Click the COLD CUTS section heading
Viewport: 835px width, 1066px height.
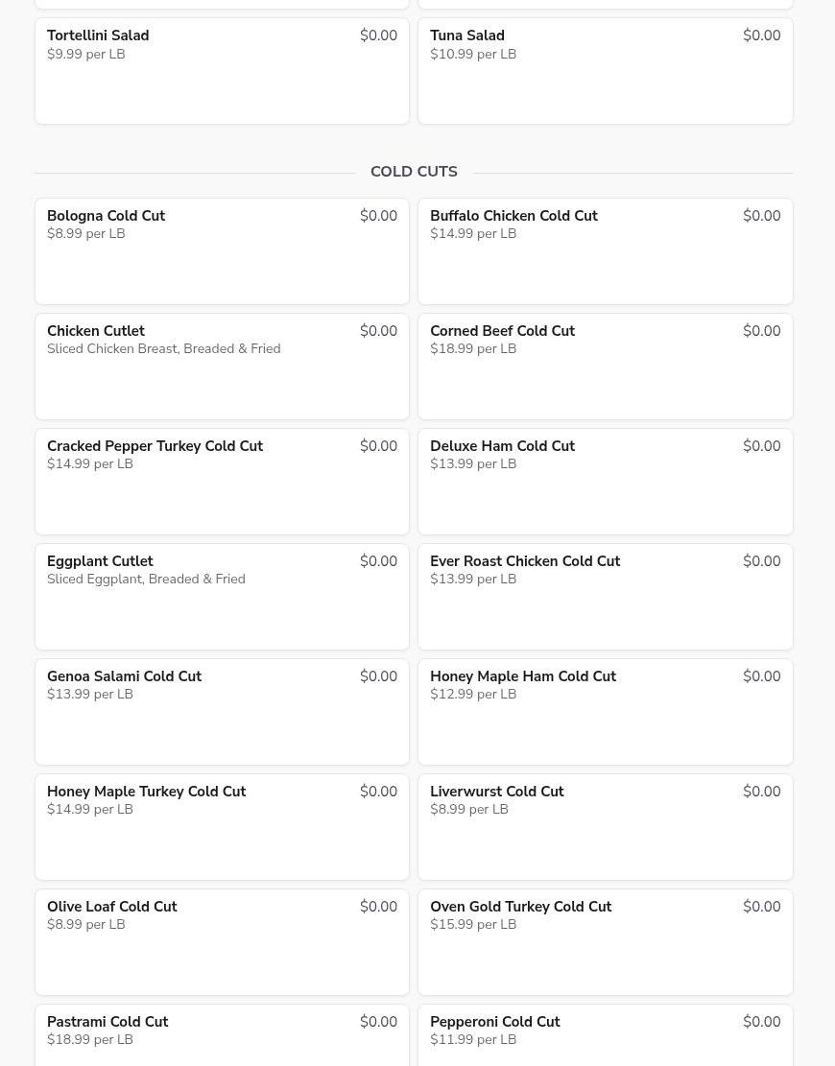coord(414,172)
